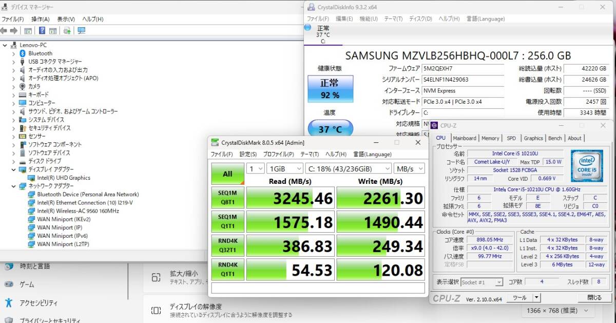Click the カメラ camera icon in device tree
Image resolution: width=616 pixels, height=323 pixels.
coord(23,86)
